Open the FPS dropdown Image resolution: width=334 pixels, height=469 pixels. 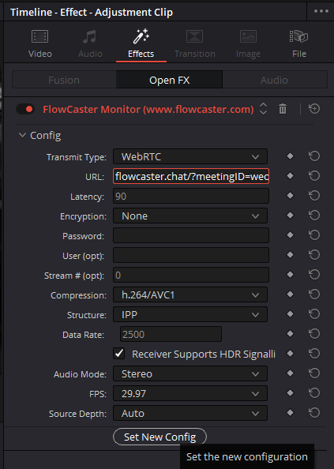(190, 393)
